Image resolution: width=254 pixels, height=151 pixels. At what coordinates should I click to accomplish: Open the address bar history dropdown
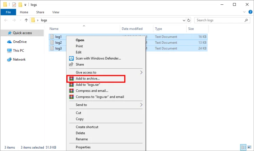pyautogui.click(x=184, y=20)
